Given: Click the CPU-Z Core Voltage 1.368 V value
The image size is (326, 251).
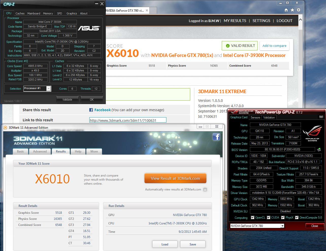Looking at the screenshot, I should point(67,36).
